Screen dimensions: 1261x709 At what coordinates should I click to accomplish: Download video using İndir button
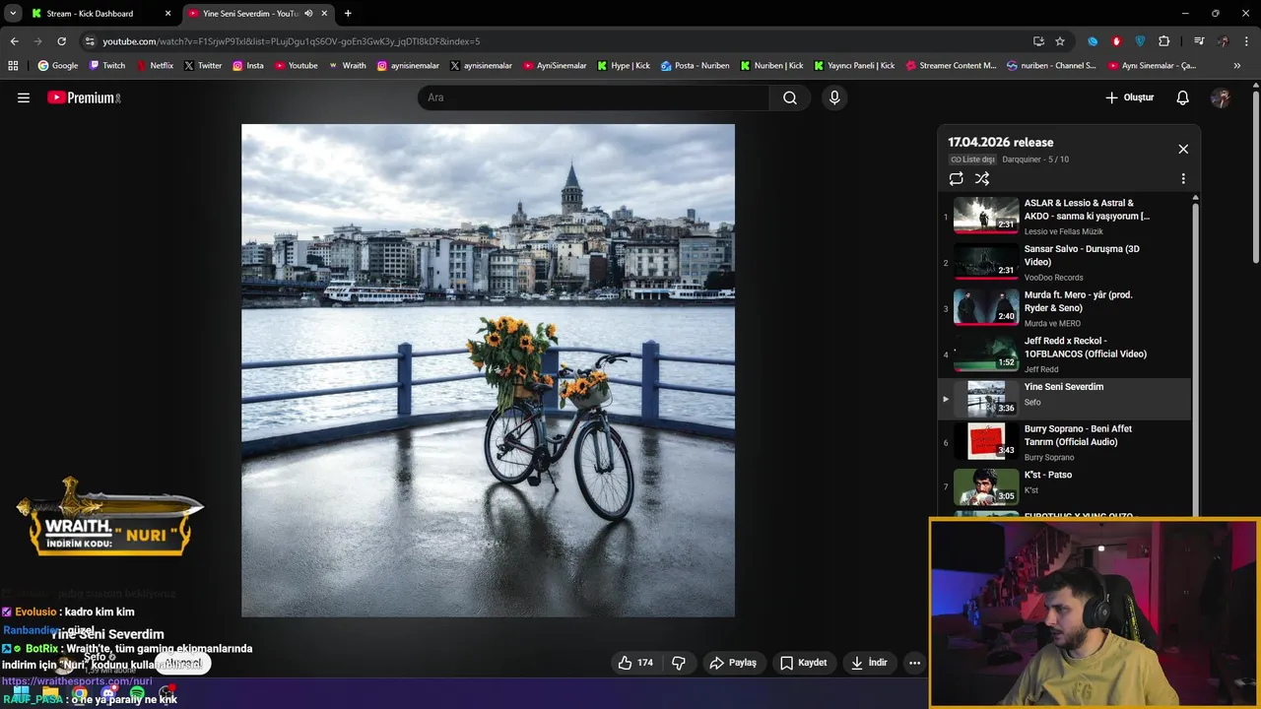(x=869, y=663)
